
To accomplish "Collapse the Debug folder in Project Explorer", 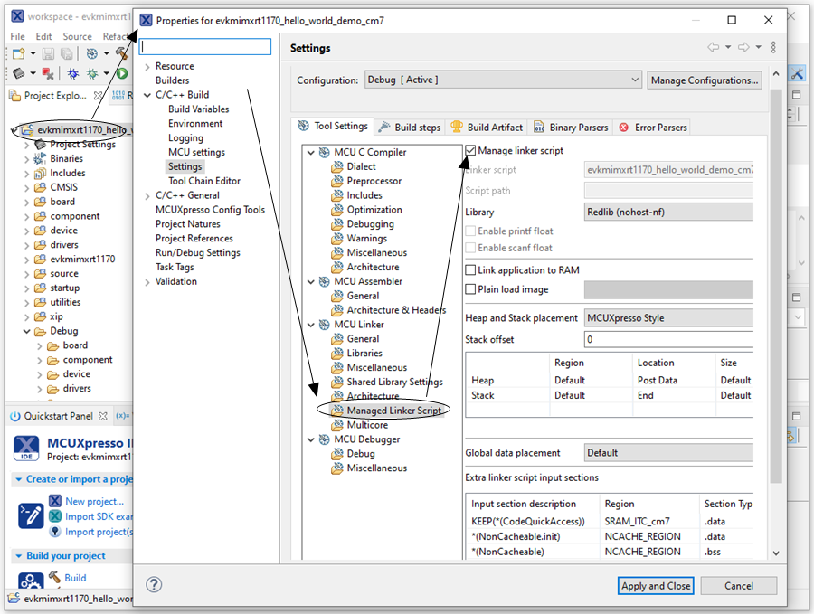I will tap(26, 331).
